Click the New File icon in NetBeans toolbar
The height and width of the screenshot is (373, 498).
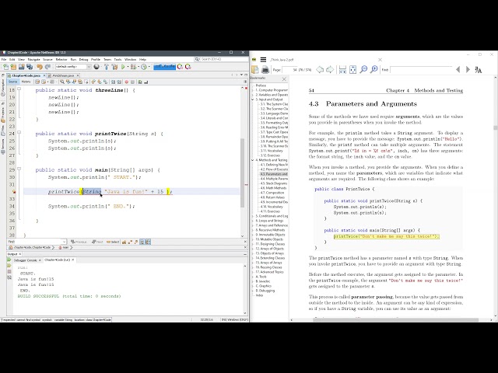6,67
